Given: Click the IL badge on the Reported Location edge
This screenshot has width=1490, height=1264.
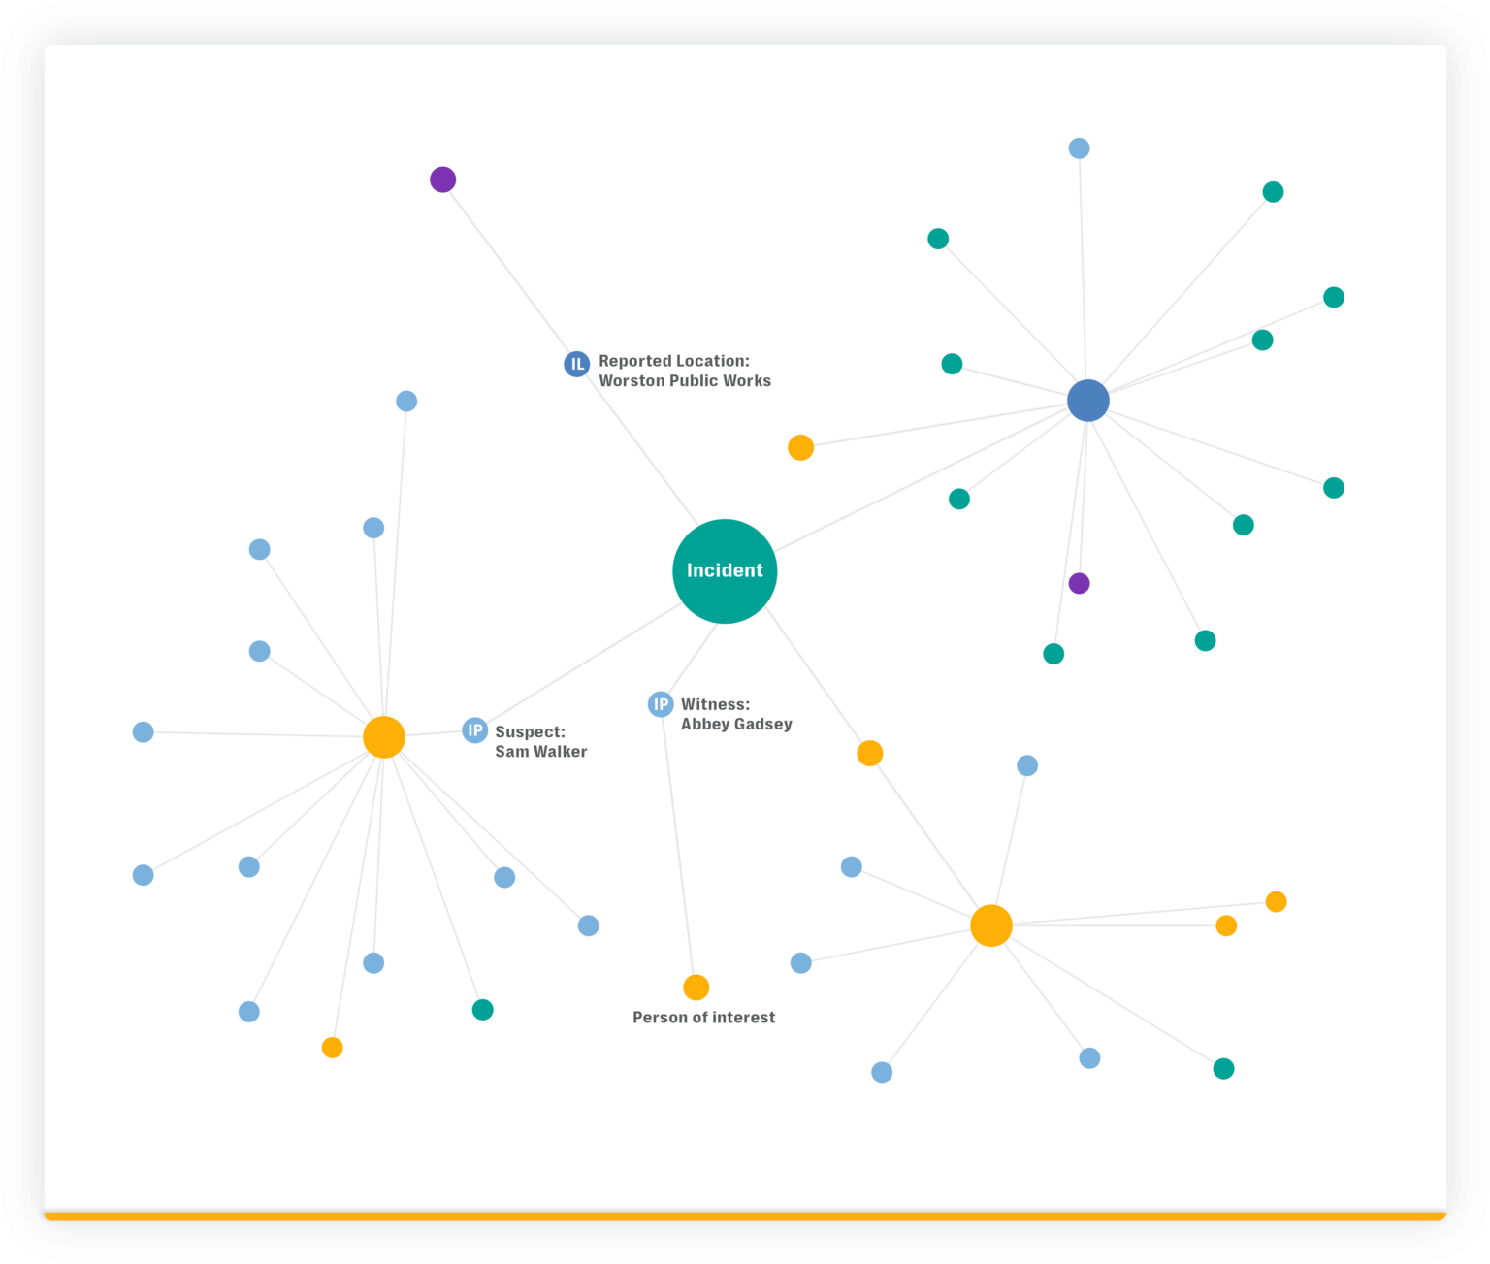Looking at the screenshot, I should (x=577, y=364).
